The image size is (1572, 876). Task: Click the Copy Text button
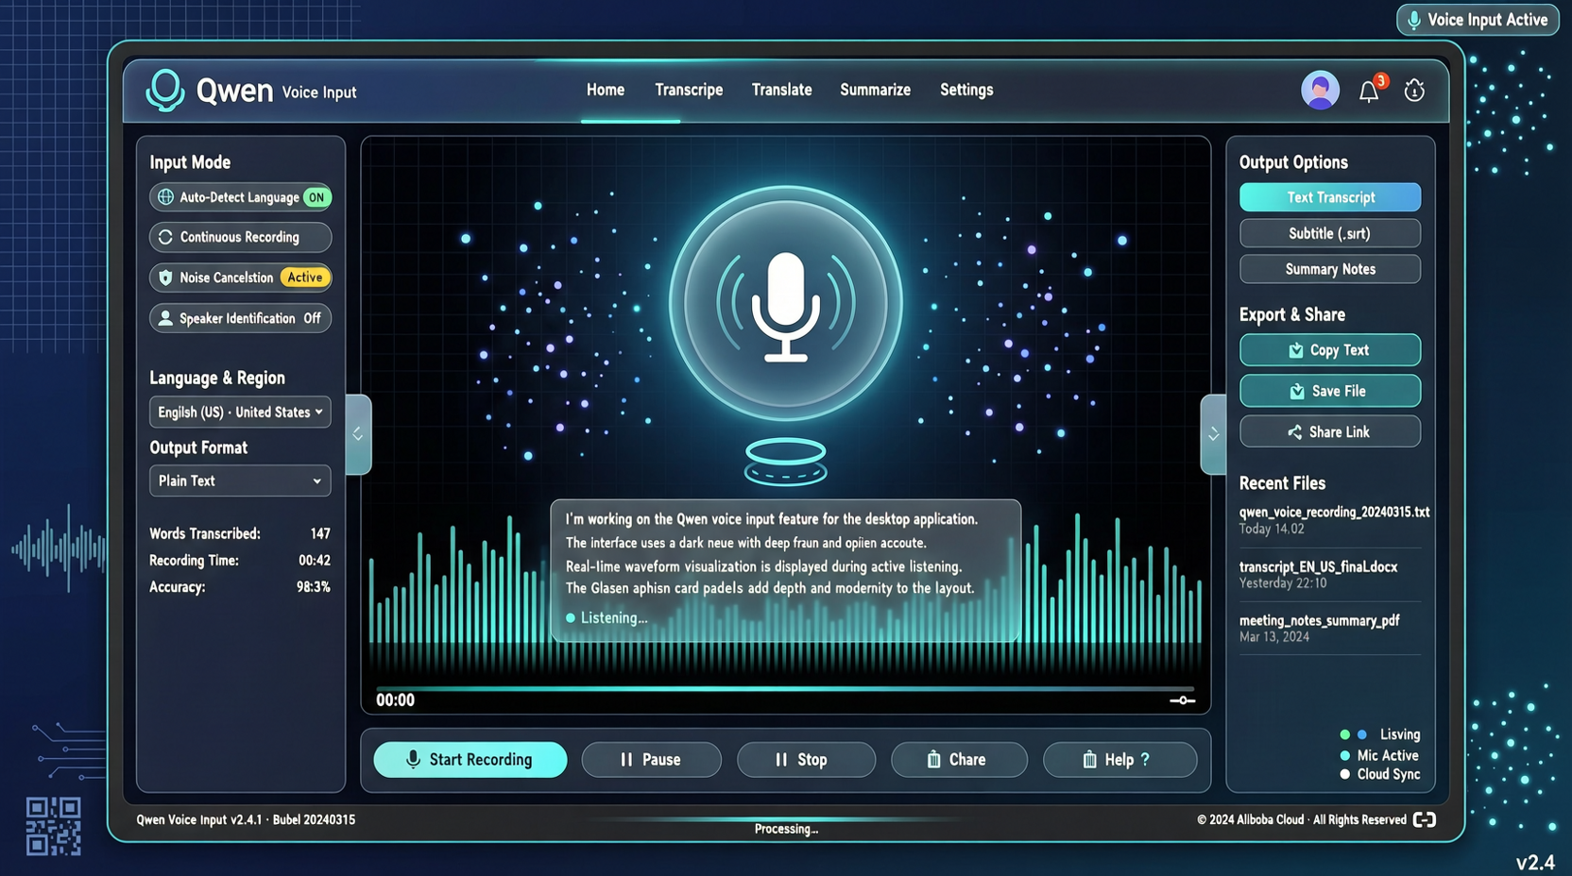pos(1330,350)
